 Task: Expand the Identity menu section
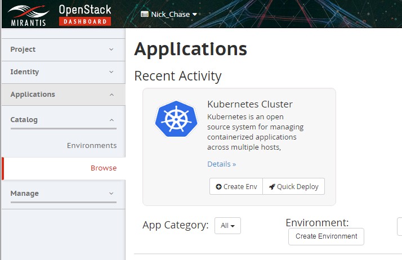63,72
